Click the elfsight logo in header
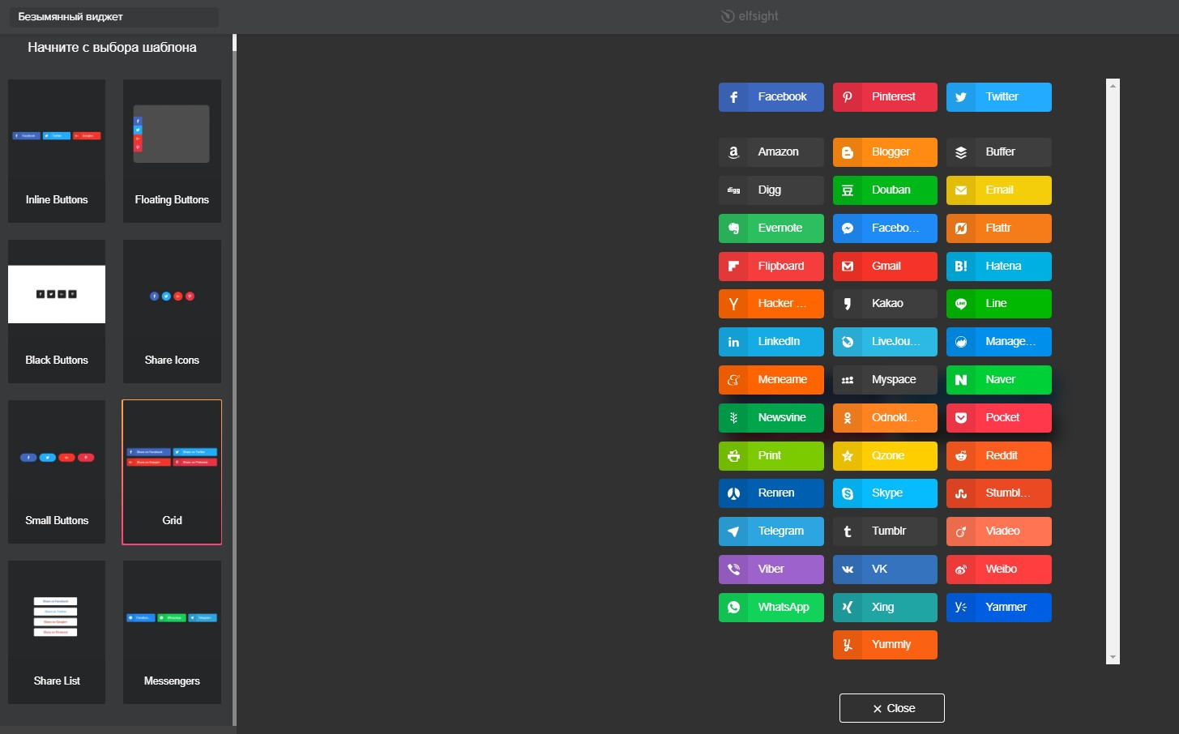This screenshot has width=1179, height=734. 750,16
